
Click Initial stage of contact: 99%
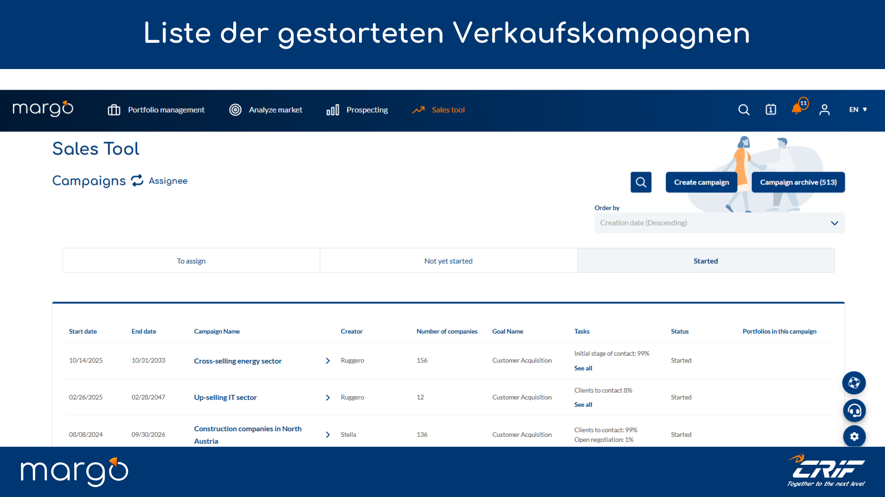coord(612,353)
